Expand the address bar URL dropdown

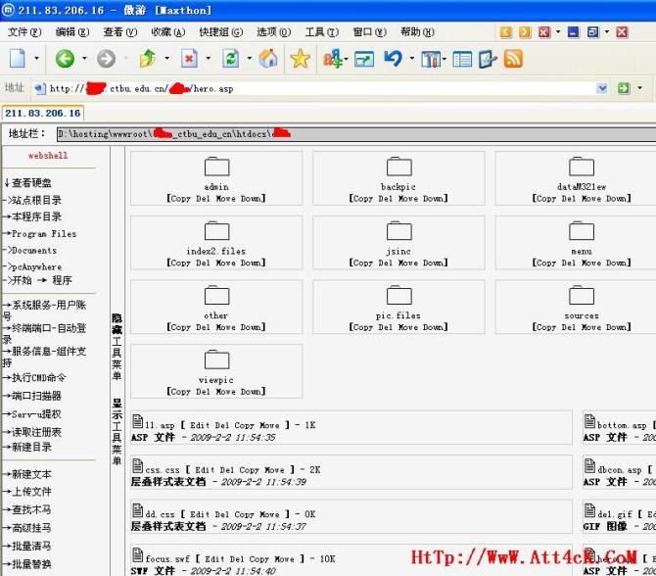click(x=600, y=88)
